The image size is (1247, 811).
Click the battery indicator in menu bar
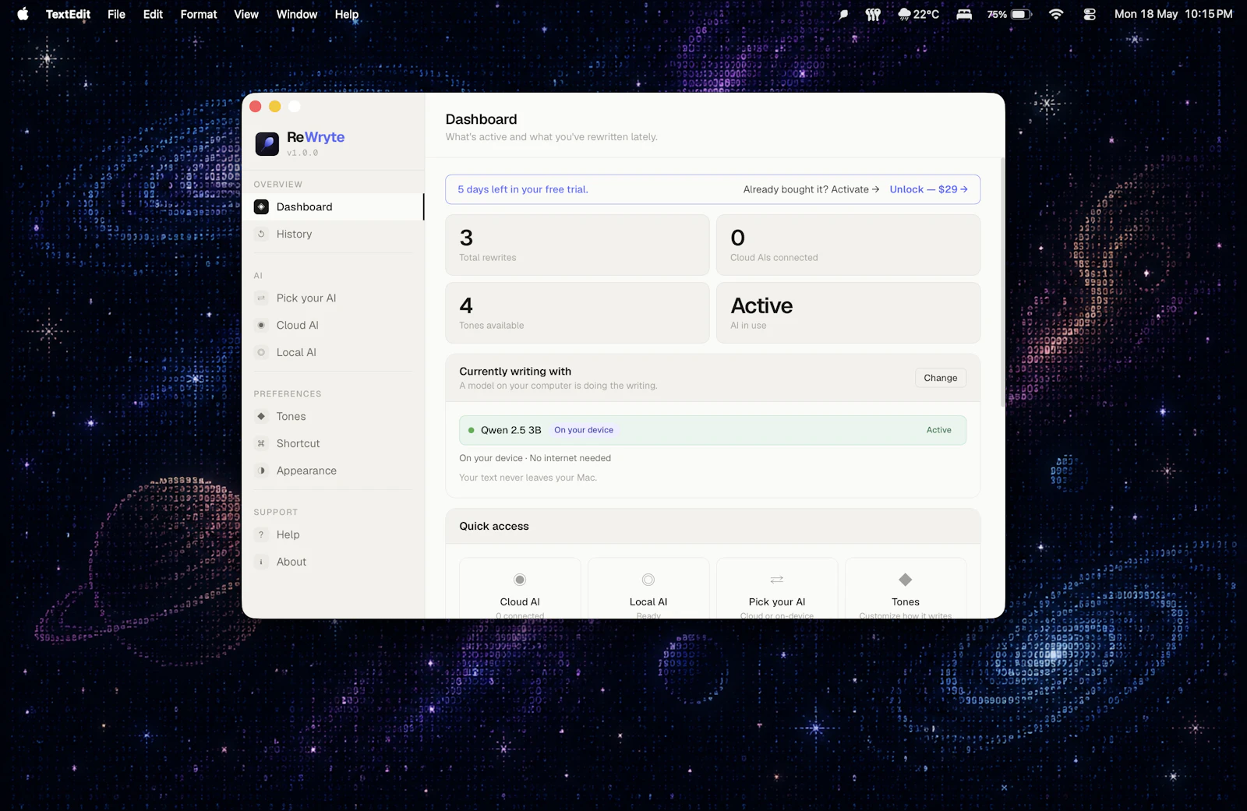click(x=1009, y=14)
